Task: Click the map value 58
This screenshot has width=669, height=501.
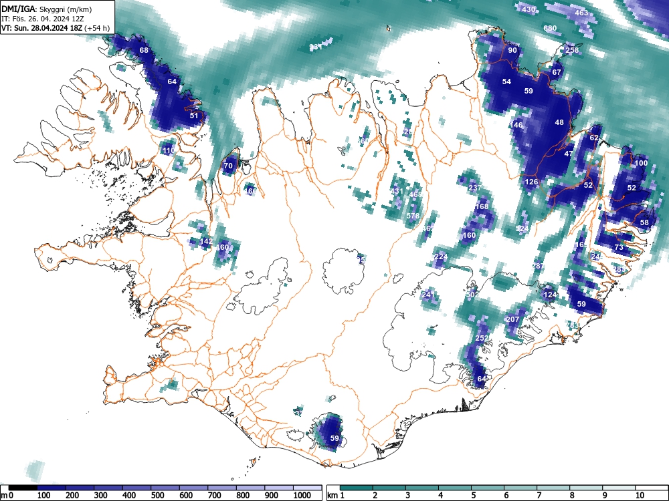Action: click(x=644, y=222)
